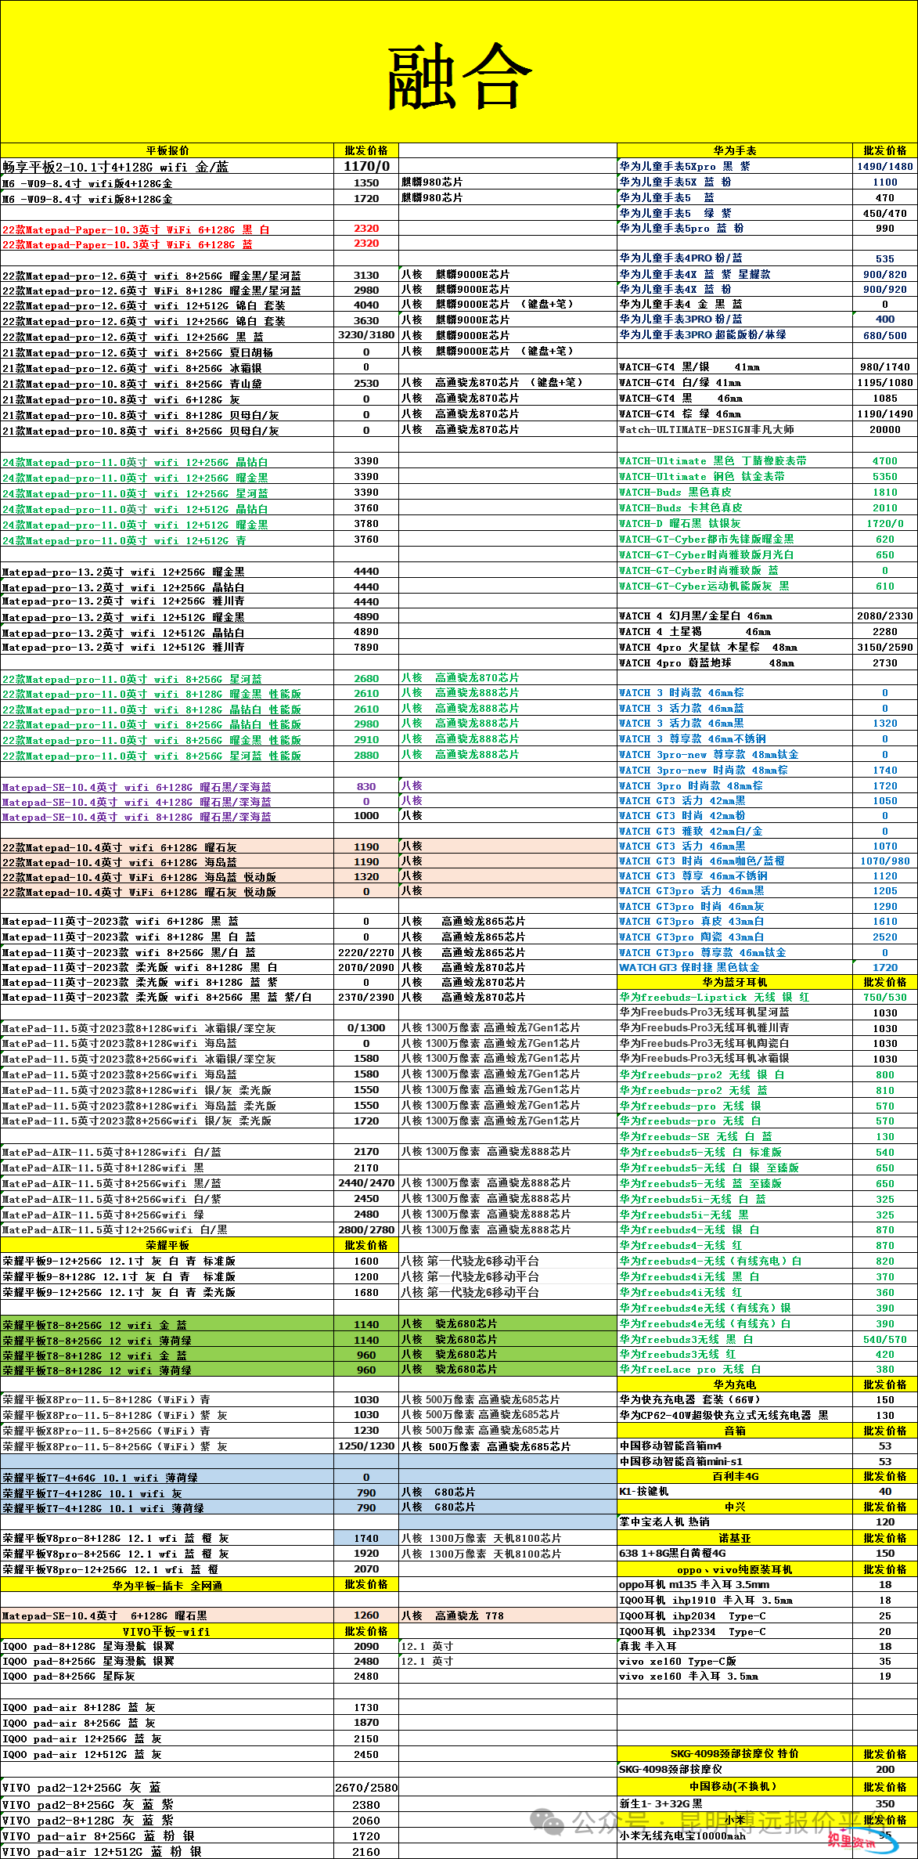Select K1-按键机 cell

point(735,1491)
